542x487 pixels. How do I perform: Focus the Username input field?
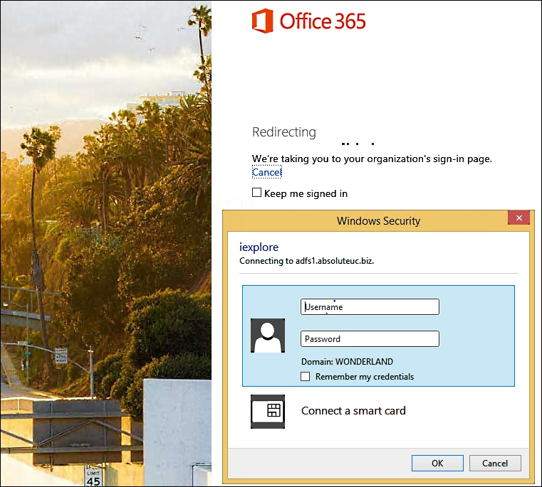370,307
